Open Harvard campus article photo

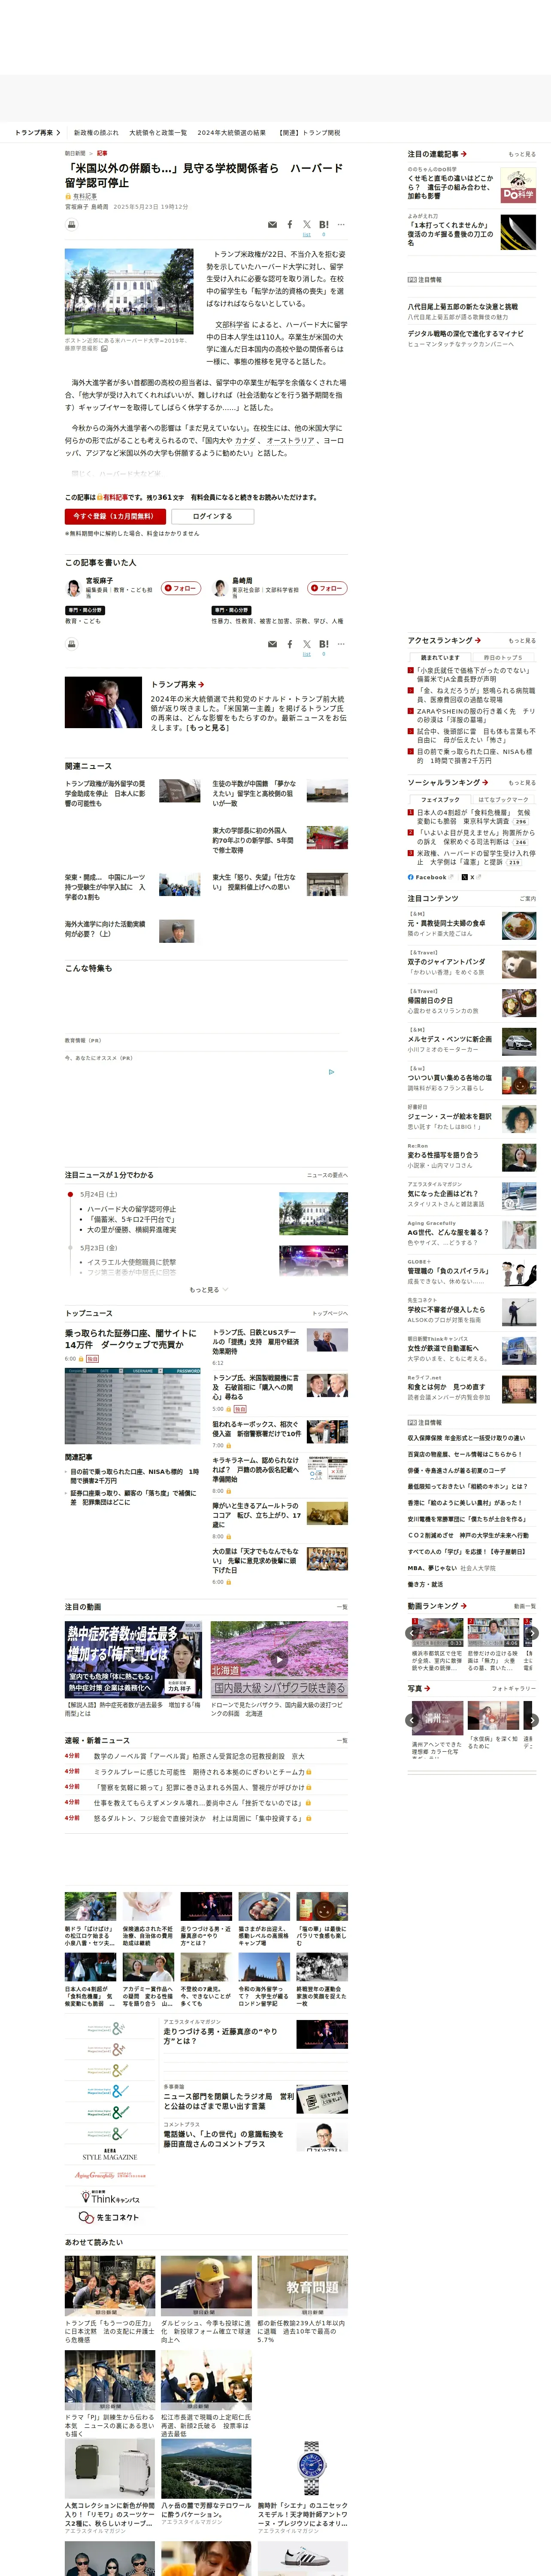(129, 291)
